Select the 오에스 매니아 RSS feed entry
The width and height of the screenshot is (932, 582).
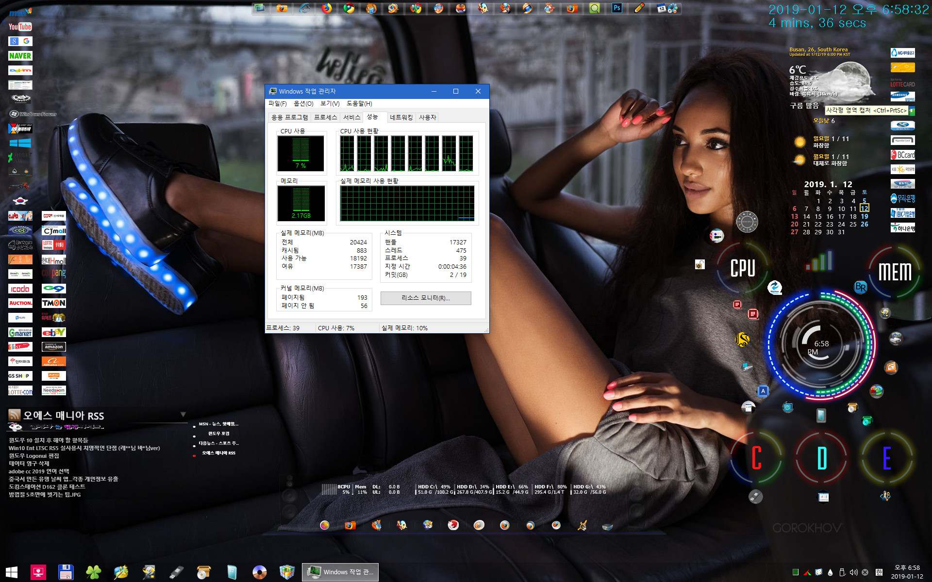pyautogui.click(x=218, y=453)
